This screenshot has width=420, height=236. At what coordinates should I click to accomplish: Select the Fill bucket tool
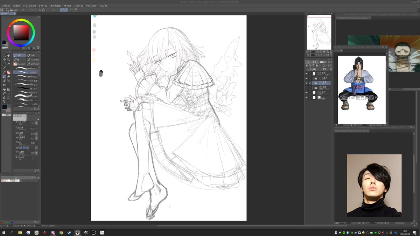[4, 89]
